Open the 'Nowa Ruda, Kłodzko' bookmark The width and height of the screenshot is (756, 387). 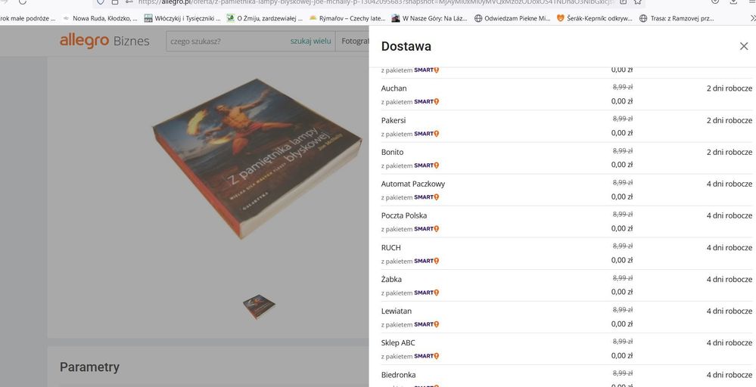pyautogui.click(x=100, y=18)
